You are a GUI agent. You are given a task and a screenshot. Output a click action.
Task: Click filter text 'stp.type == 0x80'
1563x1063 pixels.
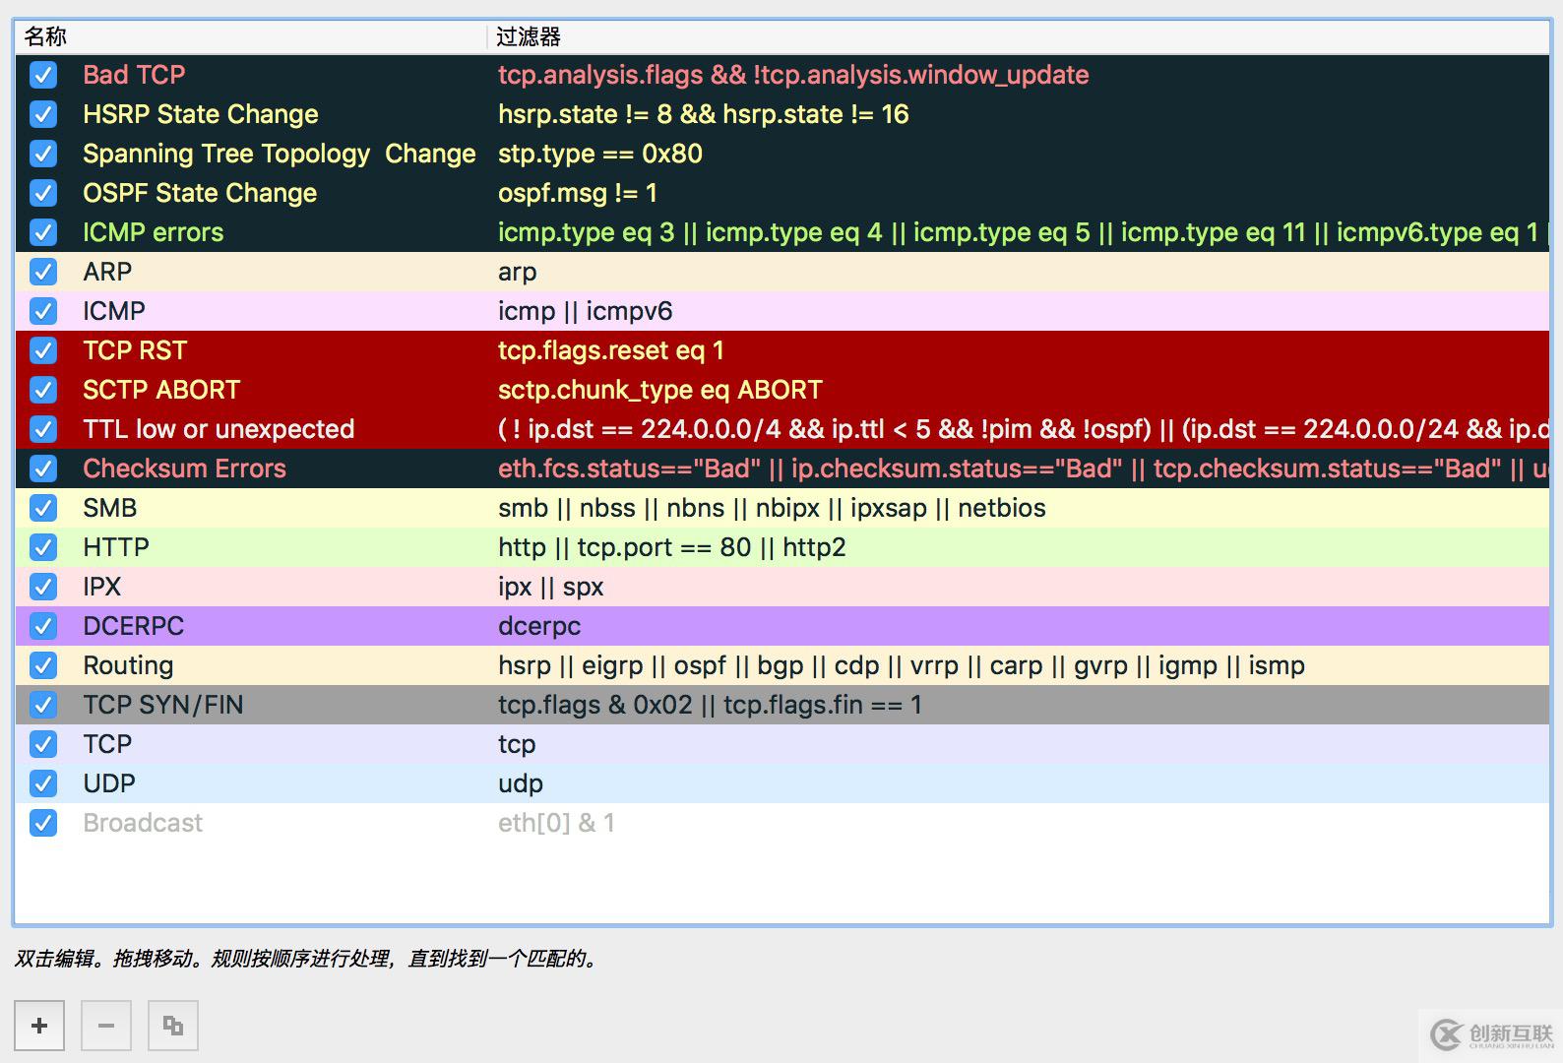pyautogui.click(x=600, y=154)
